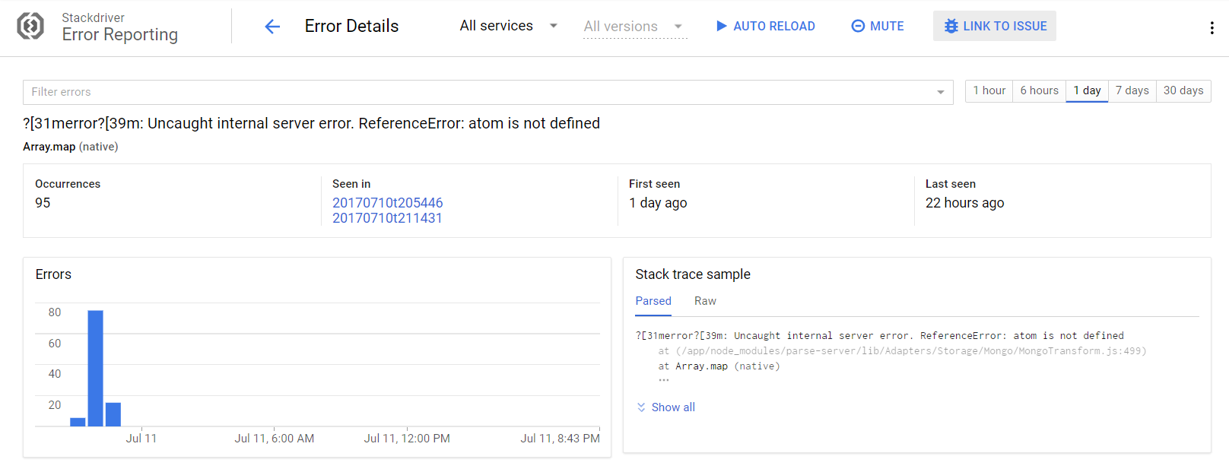Start auto reload with play icon
The image size is (1229, 469).
click(722, 26)
